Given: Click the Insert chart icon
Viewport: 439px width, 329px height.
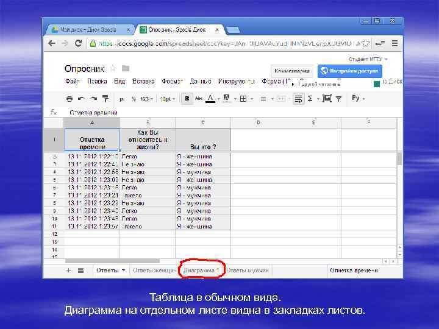Looking at the screenshot, I should pos(327,99).
